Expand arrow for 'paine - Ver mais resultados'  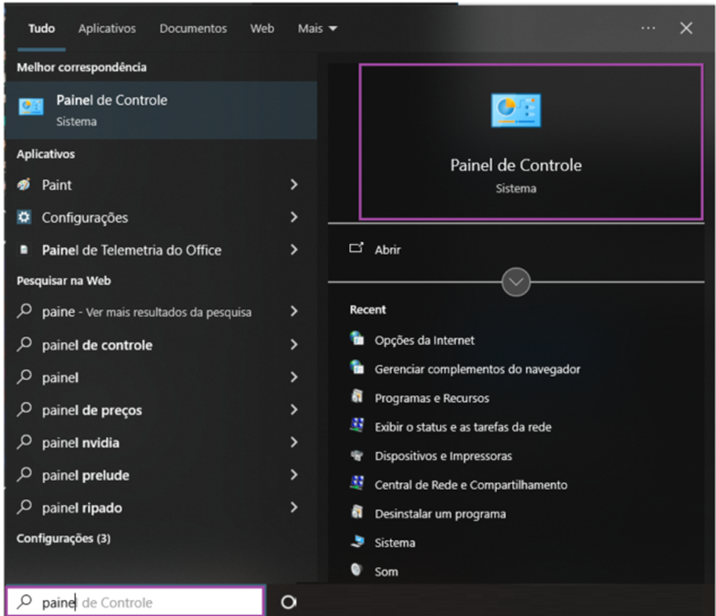(x=294, y=311)
